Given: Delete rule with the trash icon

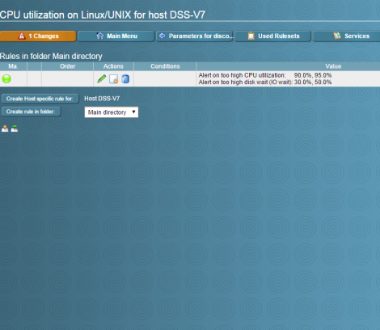Looking at the screenshot, I should click(x=125, y=79).
